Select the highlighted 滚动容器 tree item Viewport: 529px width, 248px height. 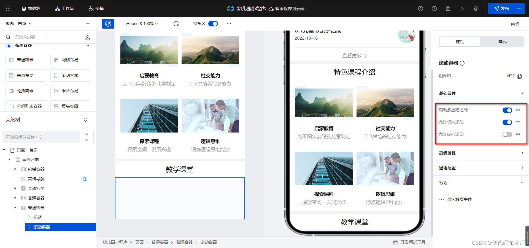click(x=60, y=227)
